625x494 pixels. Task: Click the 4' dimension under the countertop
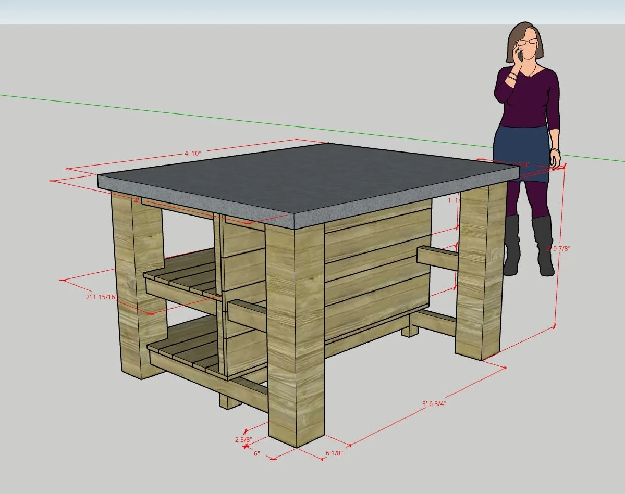(137, 200)
